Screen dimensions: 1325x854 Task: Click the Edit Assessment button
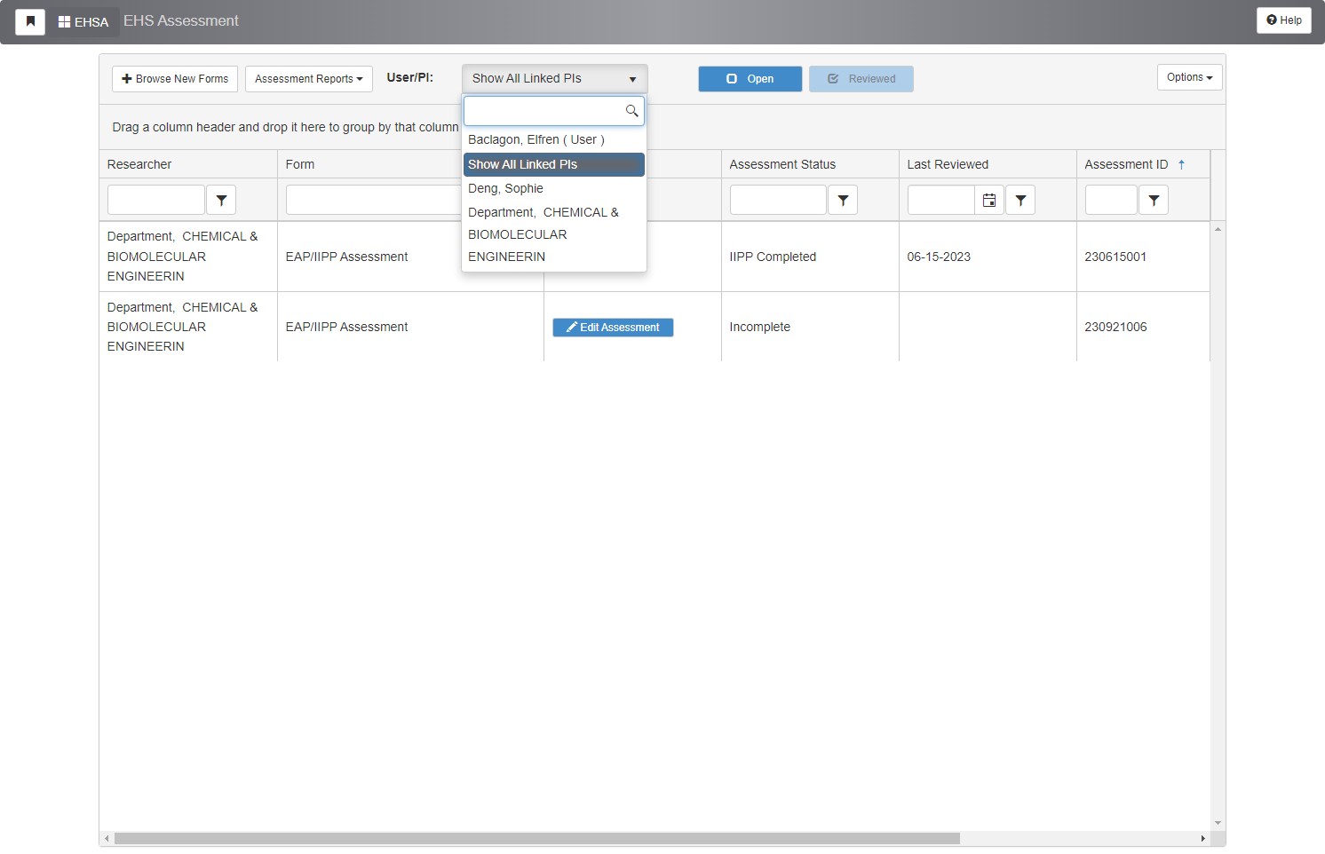pyautogui.click(x=613, y=328)
